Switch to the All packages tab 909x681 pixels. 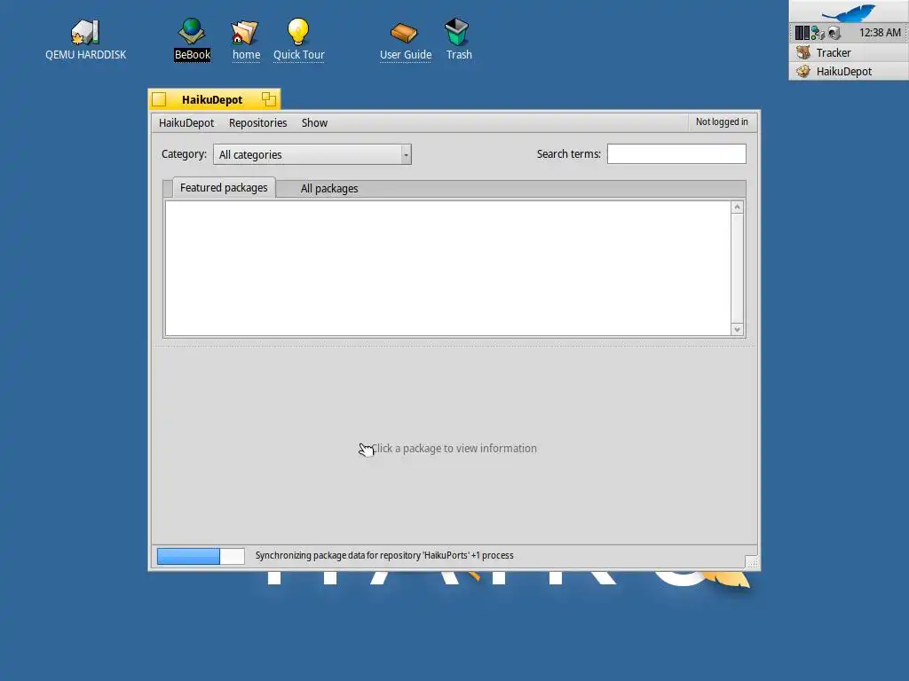(328, 189)
